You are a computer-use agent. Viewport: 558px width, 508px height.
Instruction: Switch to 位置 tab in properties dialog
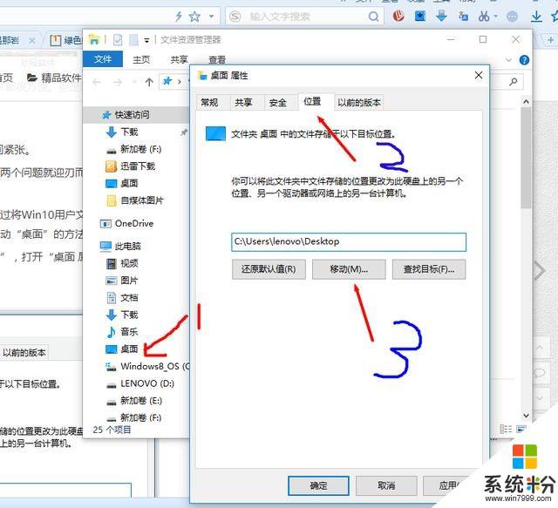312,101
